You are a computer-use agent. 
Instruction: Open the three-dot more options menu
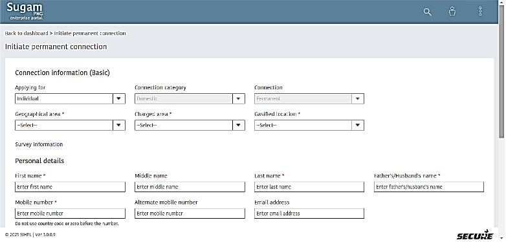point(480,11)
